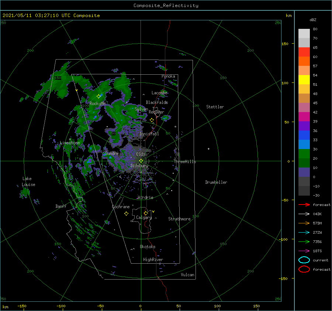Click the Limestone label
The width and height of the screenshot is (332, 311).
point(70,143)
